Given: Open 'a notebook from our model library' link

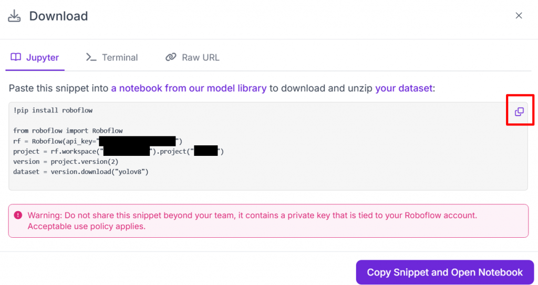Looking at the screenshot, I should click(189, 88).
